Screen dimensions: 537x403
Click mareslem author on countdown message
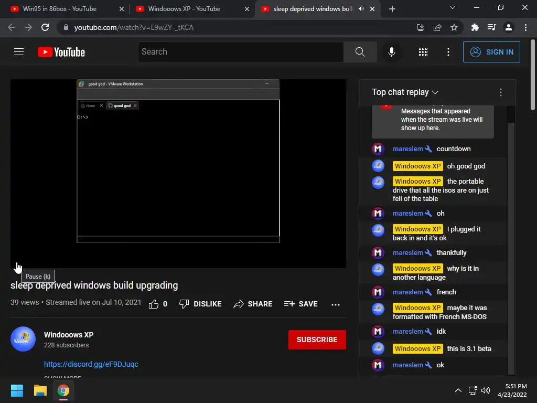(407, 149)
